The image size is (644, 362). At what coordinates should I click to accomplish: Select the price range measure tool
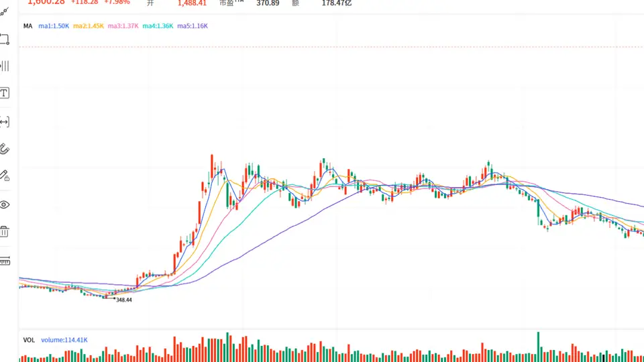(x=5, y=122)
